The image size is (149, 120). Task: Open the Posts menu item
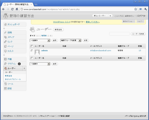[10, 33]
